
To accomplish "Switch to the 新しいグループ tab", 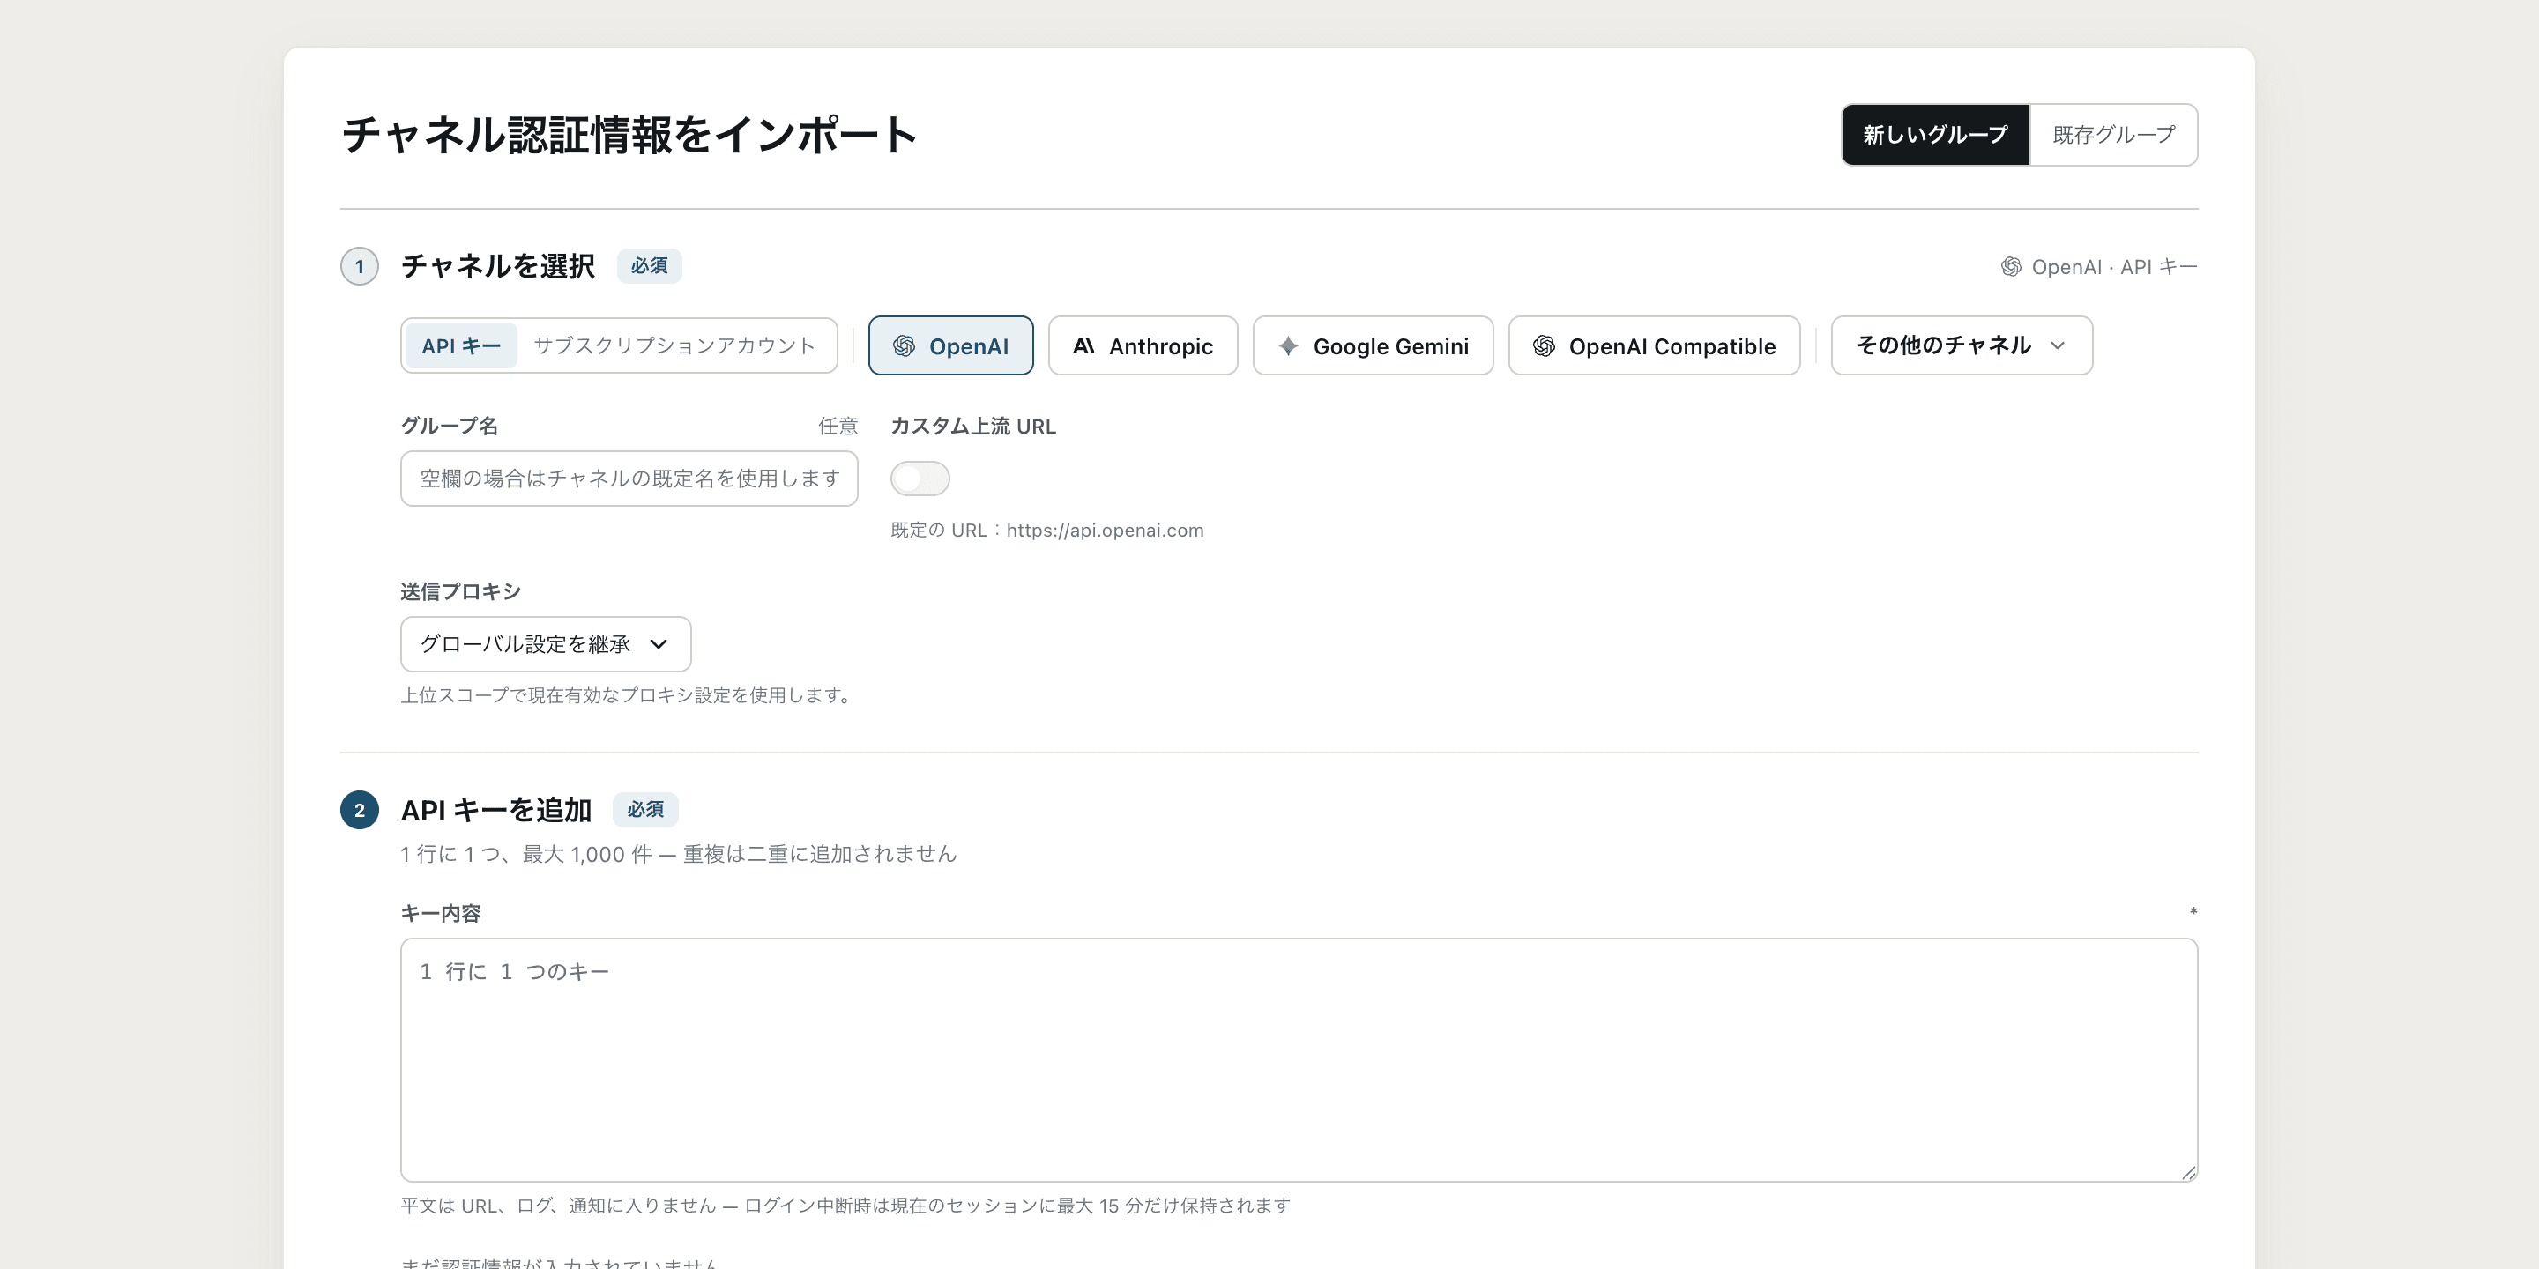I will tap(1936, 135).
